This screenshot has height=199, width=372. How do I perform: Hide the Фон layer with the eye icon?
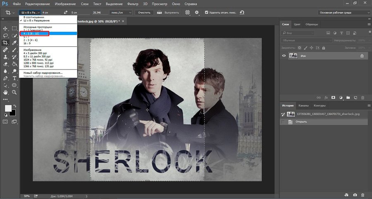[284, 56]
